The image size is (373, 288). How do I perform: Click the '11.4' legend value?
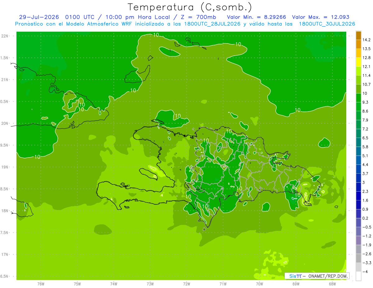(366, 75)
